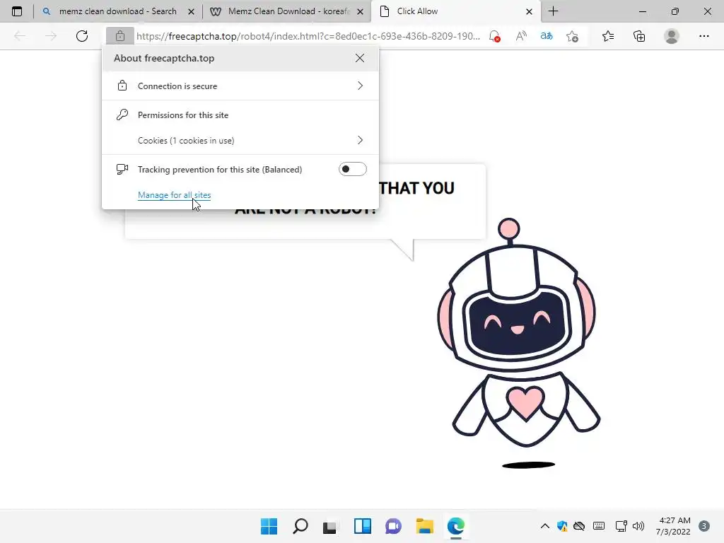Open the profile avatar icon

coord(672,36)
